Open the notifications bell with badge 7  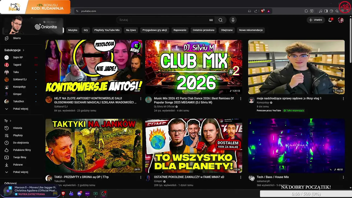click(x=331, y=20)
